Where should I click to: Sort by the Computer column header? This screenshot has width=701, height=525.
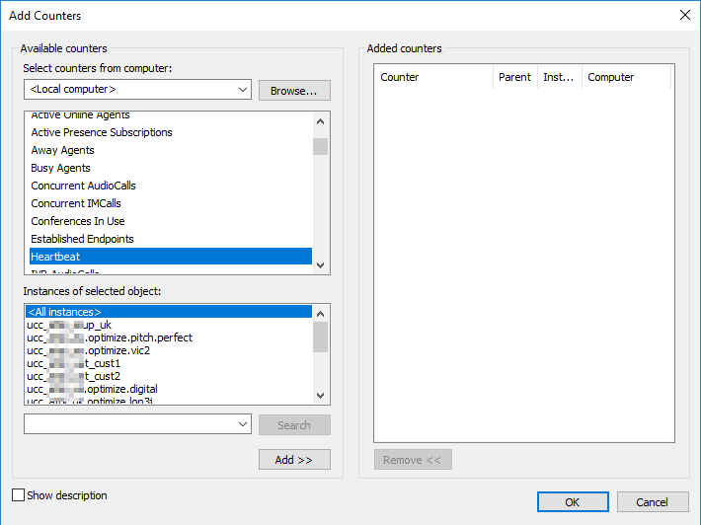626,77
